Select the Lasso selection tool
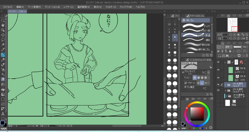The width and height of the screenshot is (249, 132). click(x=3, y=40)
